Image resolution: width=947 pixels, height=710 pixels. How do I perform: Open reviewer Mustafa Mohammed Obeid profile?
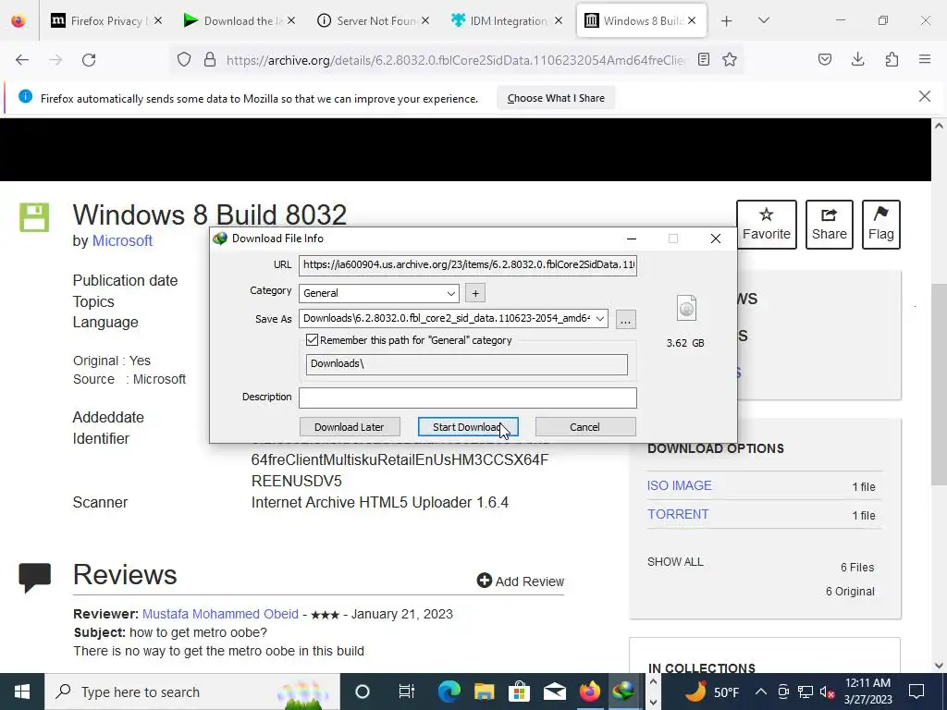(x=220, y=614)
